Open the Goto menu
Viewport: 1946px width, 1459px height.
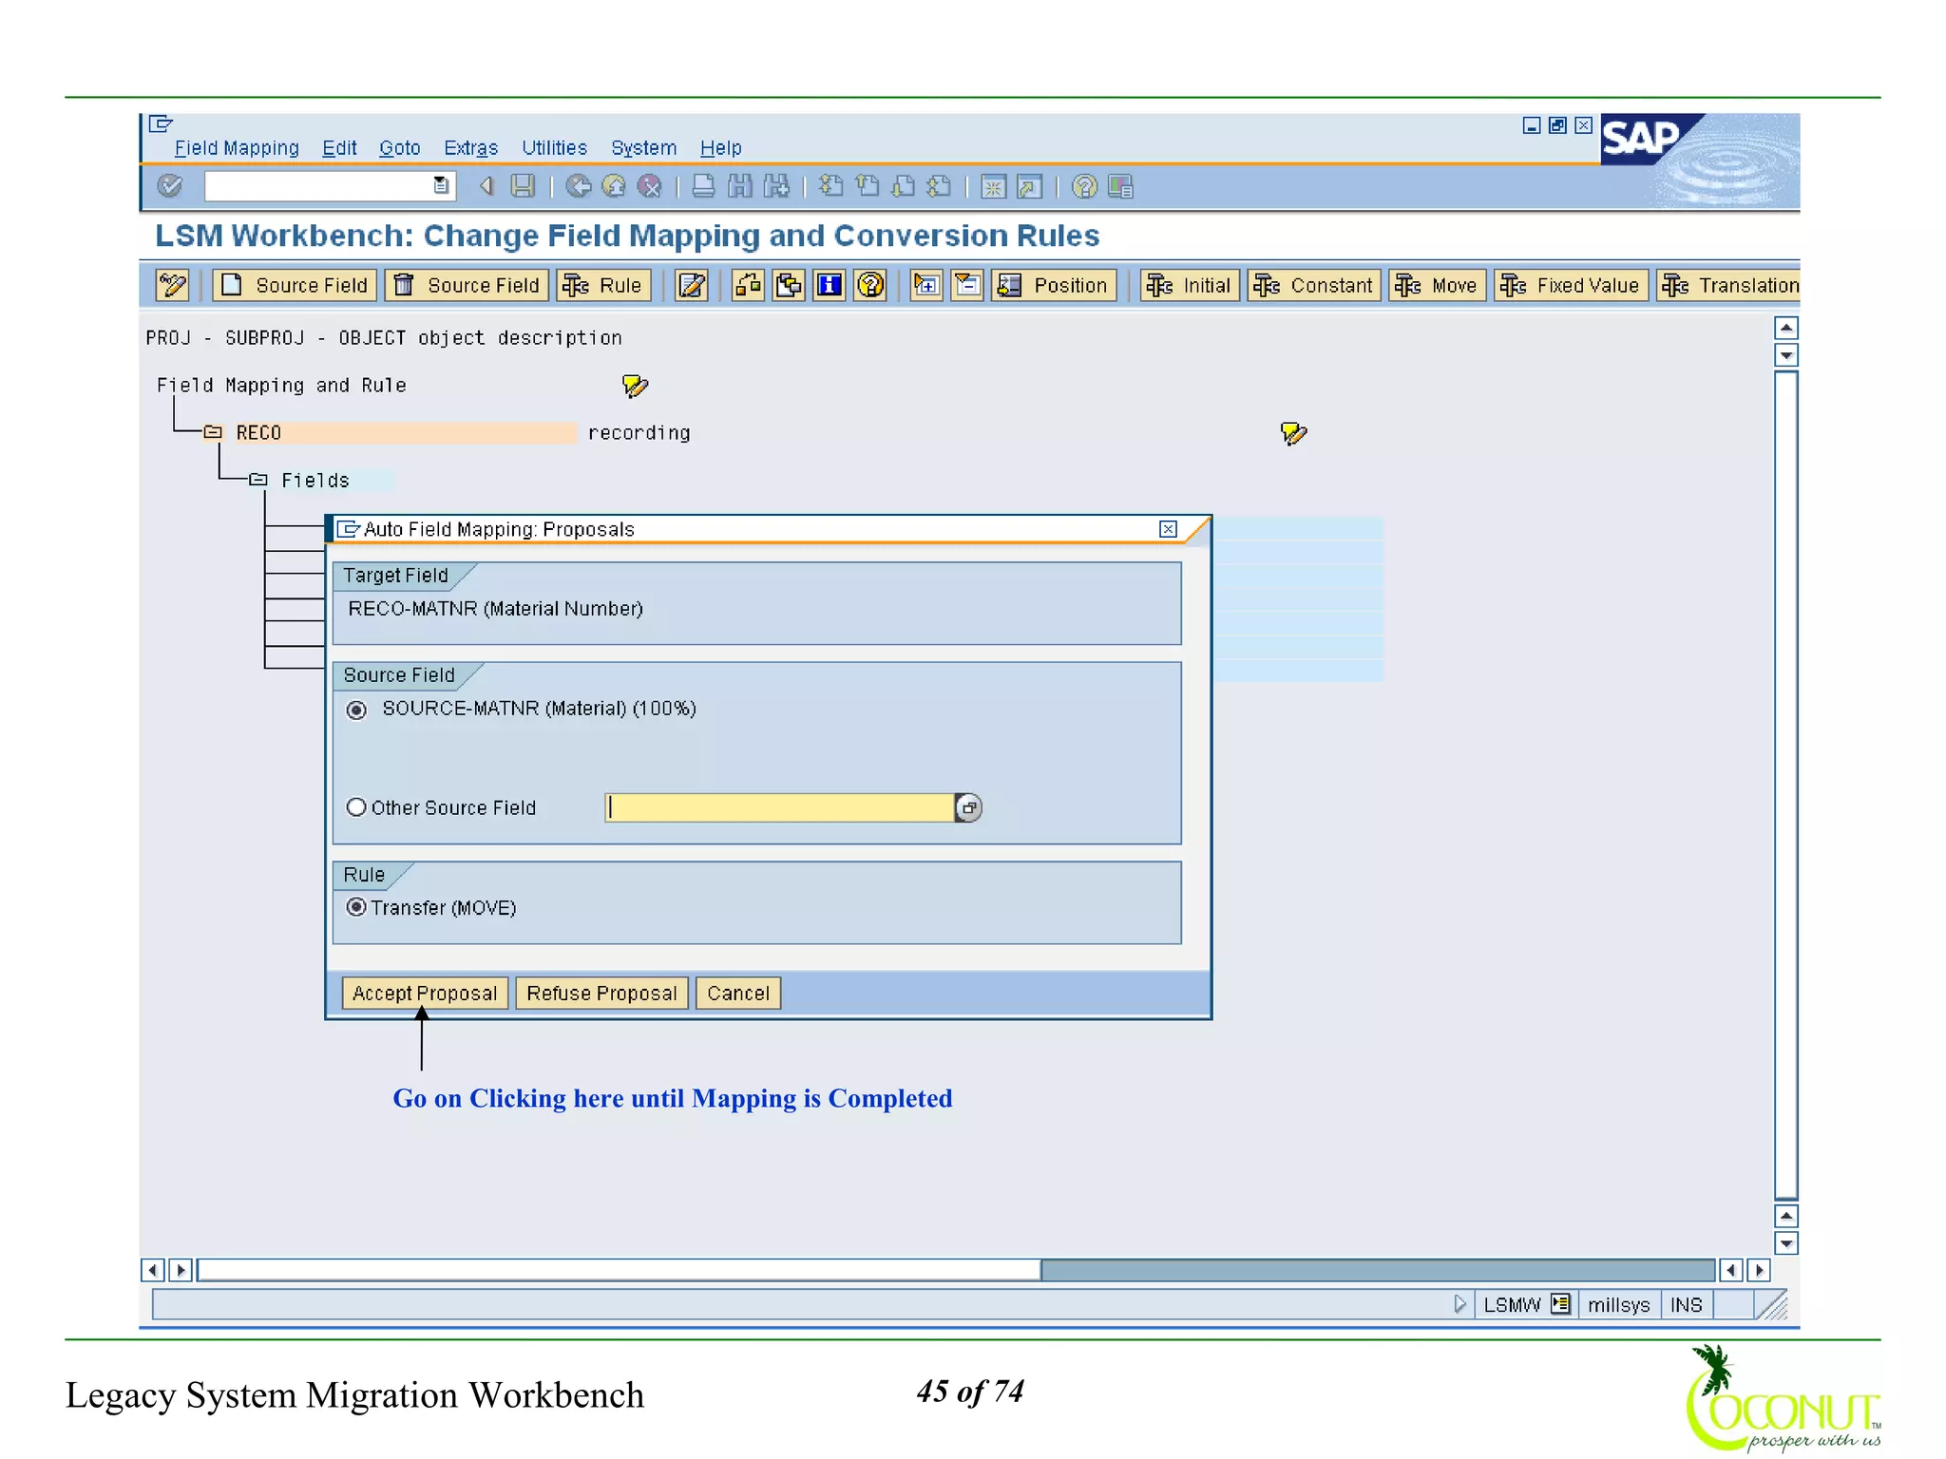(x=399, y=148)
